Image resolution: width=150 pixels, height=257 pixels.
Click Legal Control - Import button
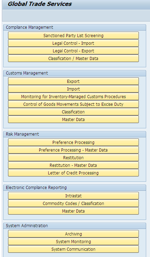pyautogui.click(x=73, y=43)
